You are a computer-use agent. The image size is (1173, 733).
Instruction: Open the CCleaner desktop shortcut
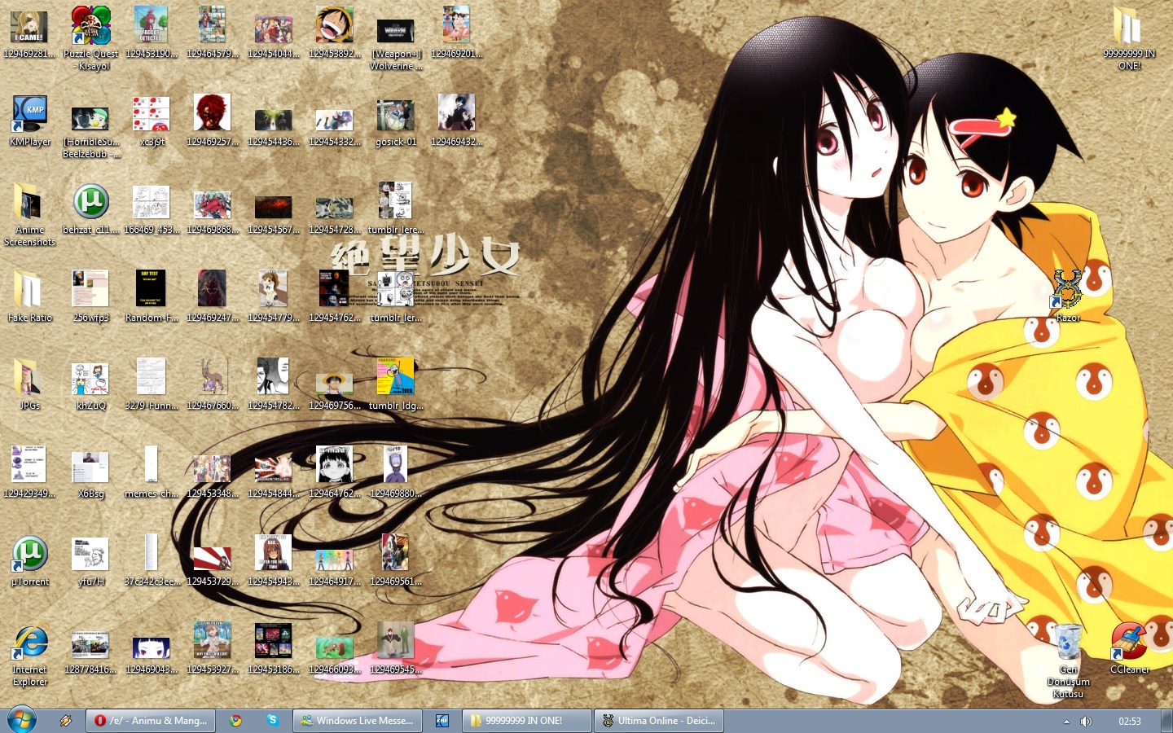tap(1129, 641)
